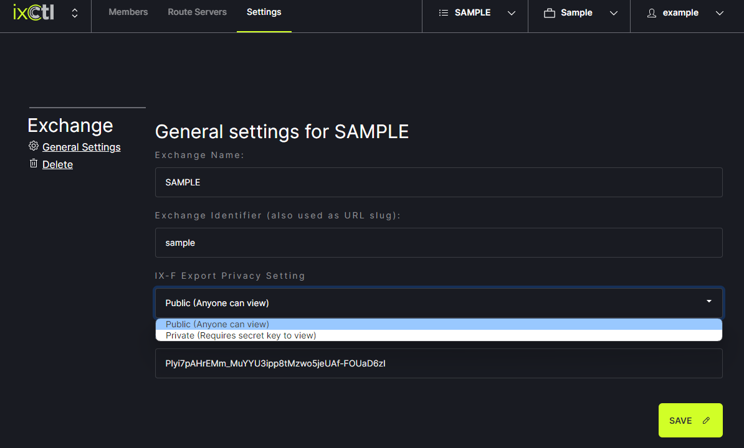This screenshot has width=744, height=448.
Task: Choose Private (Requires secret key to view)
Action: (x=241, y=335)
